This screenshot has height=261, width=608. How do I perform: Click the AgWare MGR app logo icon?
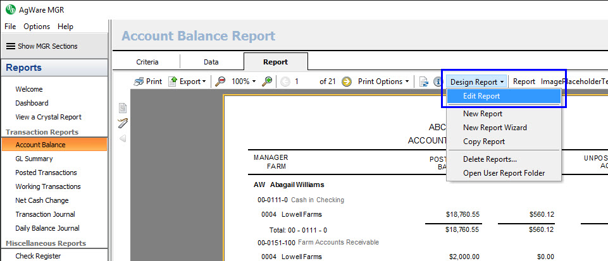(x=11, y=10)
